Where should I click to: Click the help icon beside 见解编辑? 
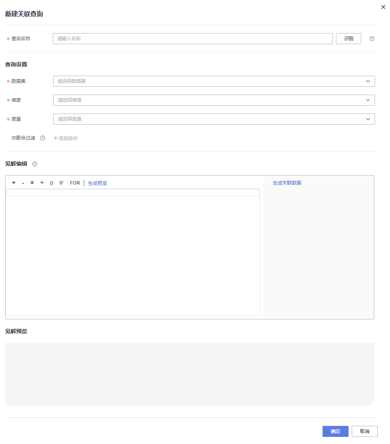tap(35, 164)
